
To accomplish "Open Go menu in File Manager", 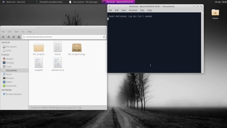I will tap(23, 32).
